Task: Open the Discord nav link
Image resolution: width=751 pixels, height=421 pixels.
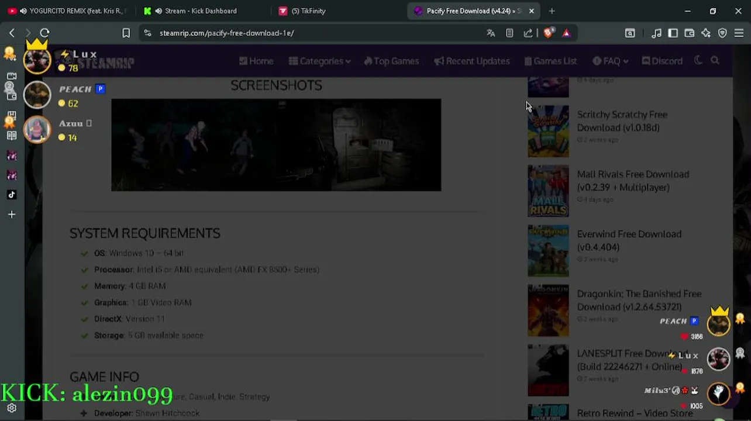Action: click(x=662, y=61)
